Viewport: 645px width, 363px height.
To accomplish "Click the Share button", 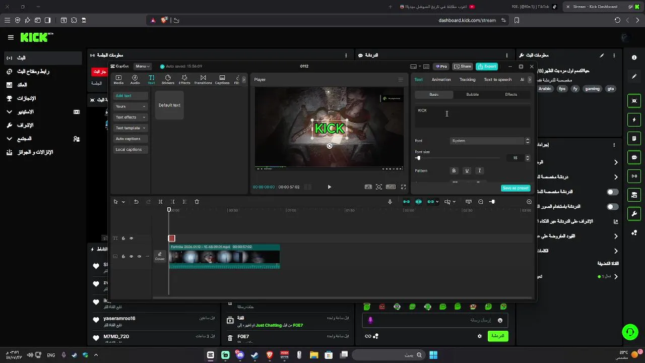I will 463,67.
